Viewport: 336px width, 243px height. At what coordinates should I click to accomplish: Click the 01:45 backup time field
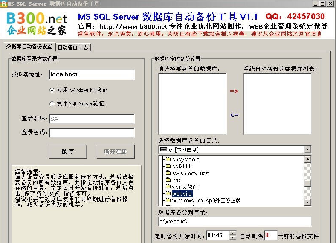click(x=218, y=235)
